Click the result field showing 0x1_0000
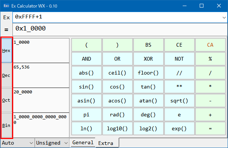Viewport: 228px width, 148px height. [120, 30]
